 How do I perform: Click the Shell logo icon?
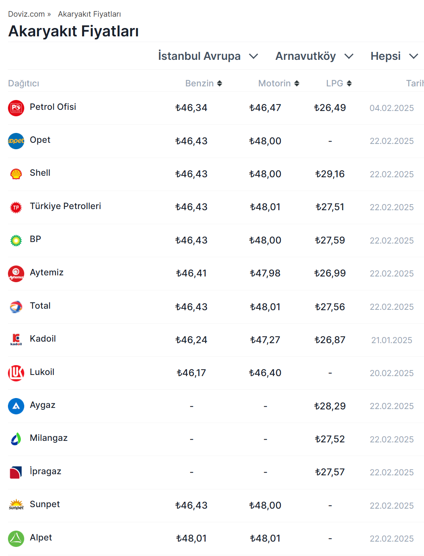click(16, 174)
